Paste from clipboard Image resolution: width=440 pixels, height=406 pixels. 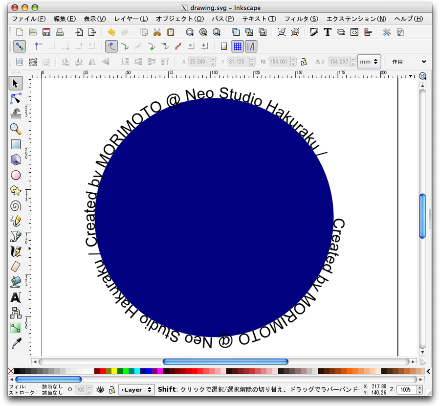[171, 32]
